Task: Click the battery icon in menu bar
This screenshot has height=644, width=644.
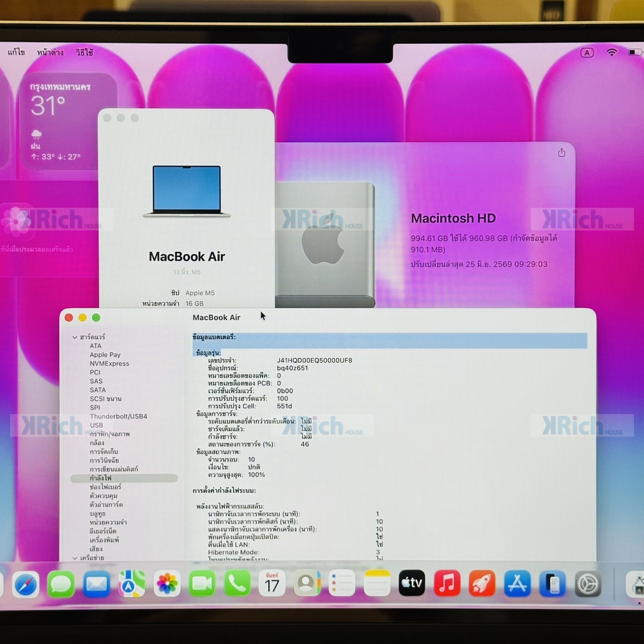Action: click(634, 52)
